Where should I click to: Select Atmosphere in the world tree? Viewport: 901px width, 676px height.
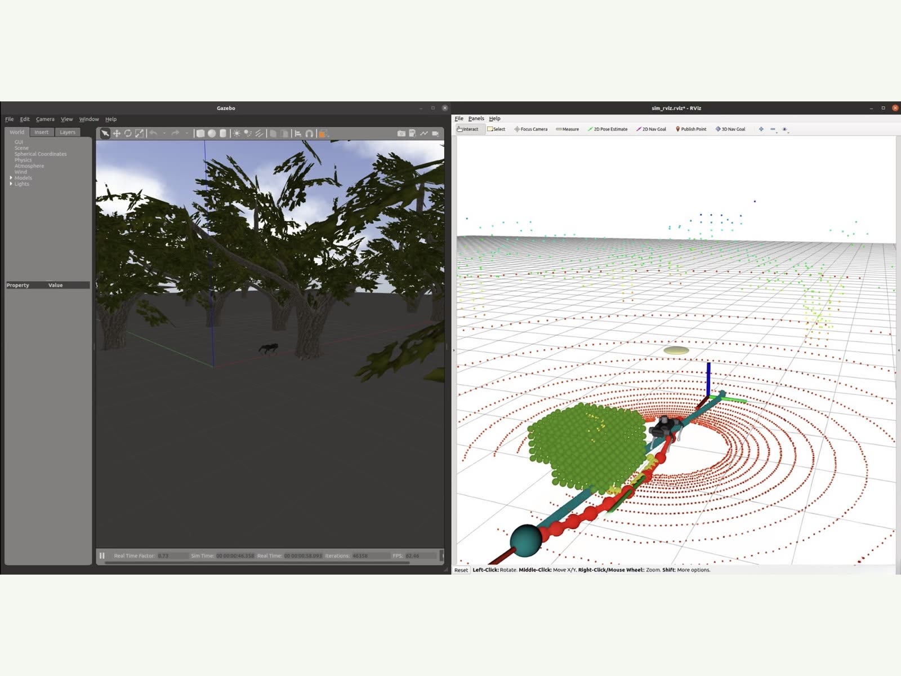pyautogui.click(x=29, y=166)
